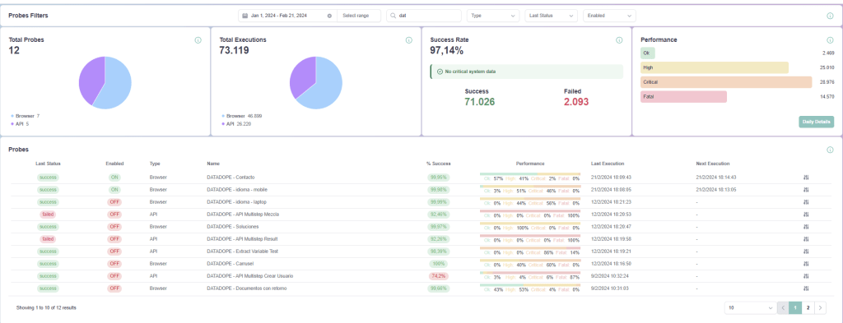Open settings icon for Extract Variable Test row

[805, 251]
